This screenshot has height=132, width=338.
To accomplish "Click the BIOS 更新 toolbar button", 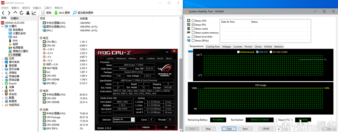I will click(x=62, y=13).
